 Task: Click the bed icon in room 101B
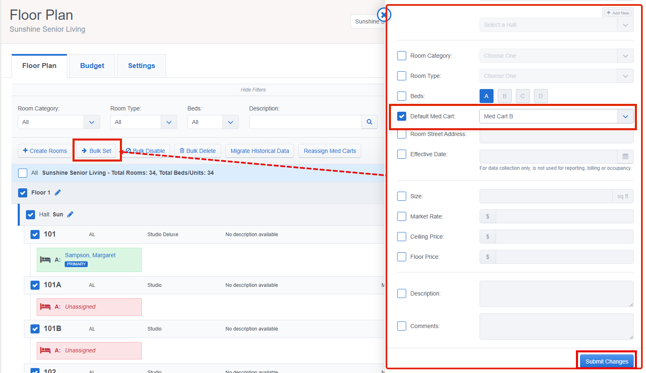(45, 350)
